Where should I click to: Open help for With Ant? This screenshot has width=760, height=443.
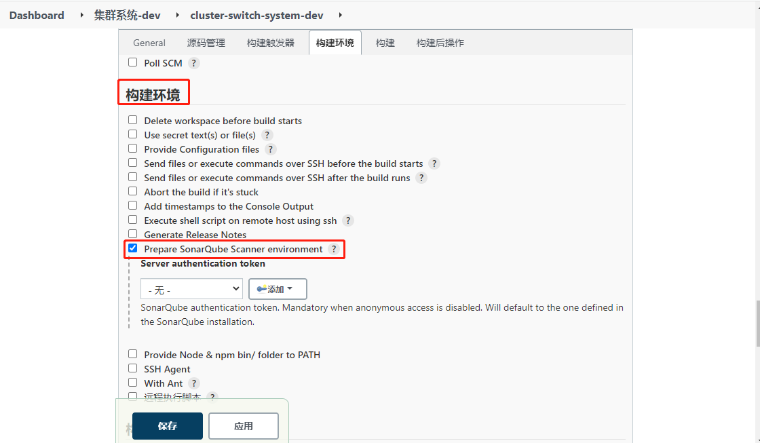(194, 383)
